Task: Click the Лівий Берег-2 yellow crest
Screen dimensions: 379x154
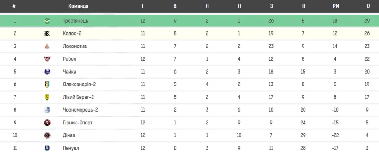Action: (x=47, y=97)
